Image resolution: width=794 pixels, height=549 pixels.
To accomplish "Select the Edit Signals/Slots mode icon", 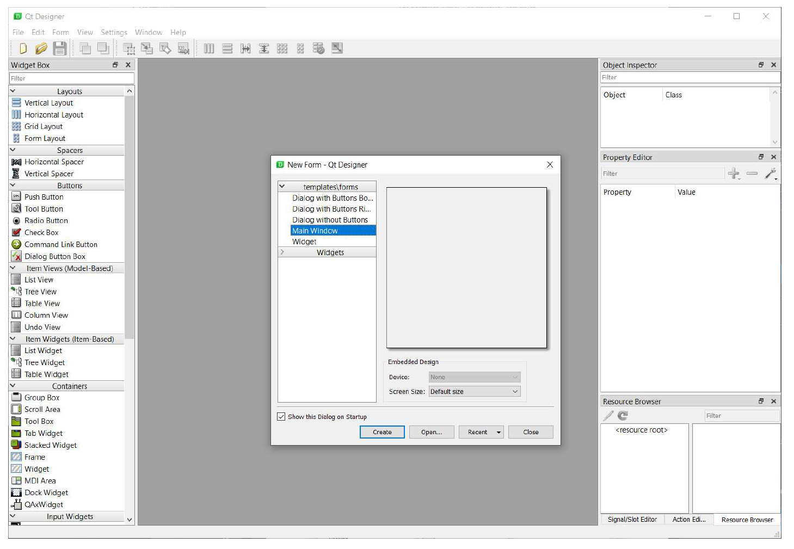I will click(147, 48).
